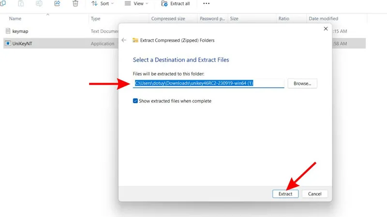Sort by the Name column header
387x217 pixels.
(15, 19)
